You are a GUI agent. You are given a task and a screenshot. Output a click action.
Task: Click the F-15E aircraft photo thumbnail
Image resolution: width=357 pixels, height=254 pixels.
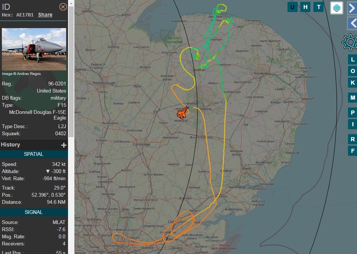pos(34,49)
